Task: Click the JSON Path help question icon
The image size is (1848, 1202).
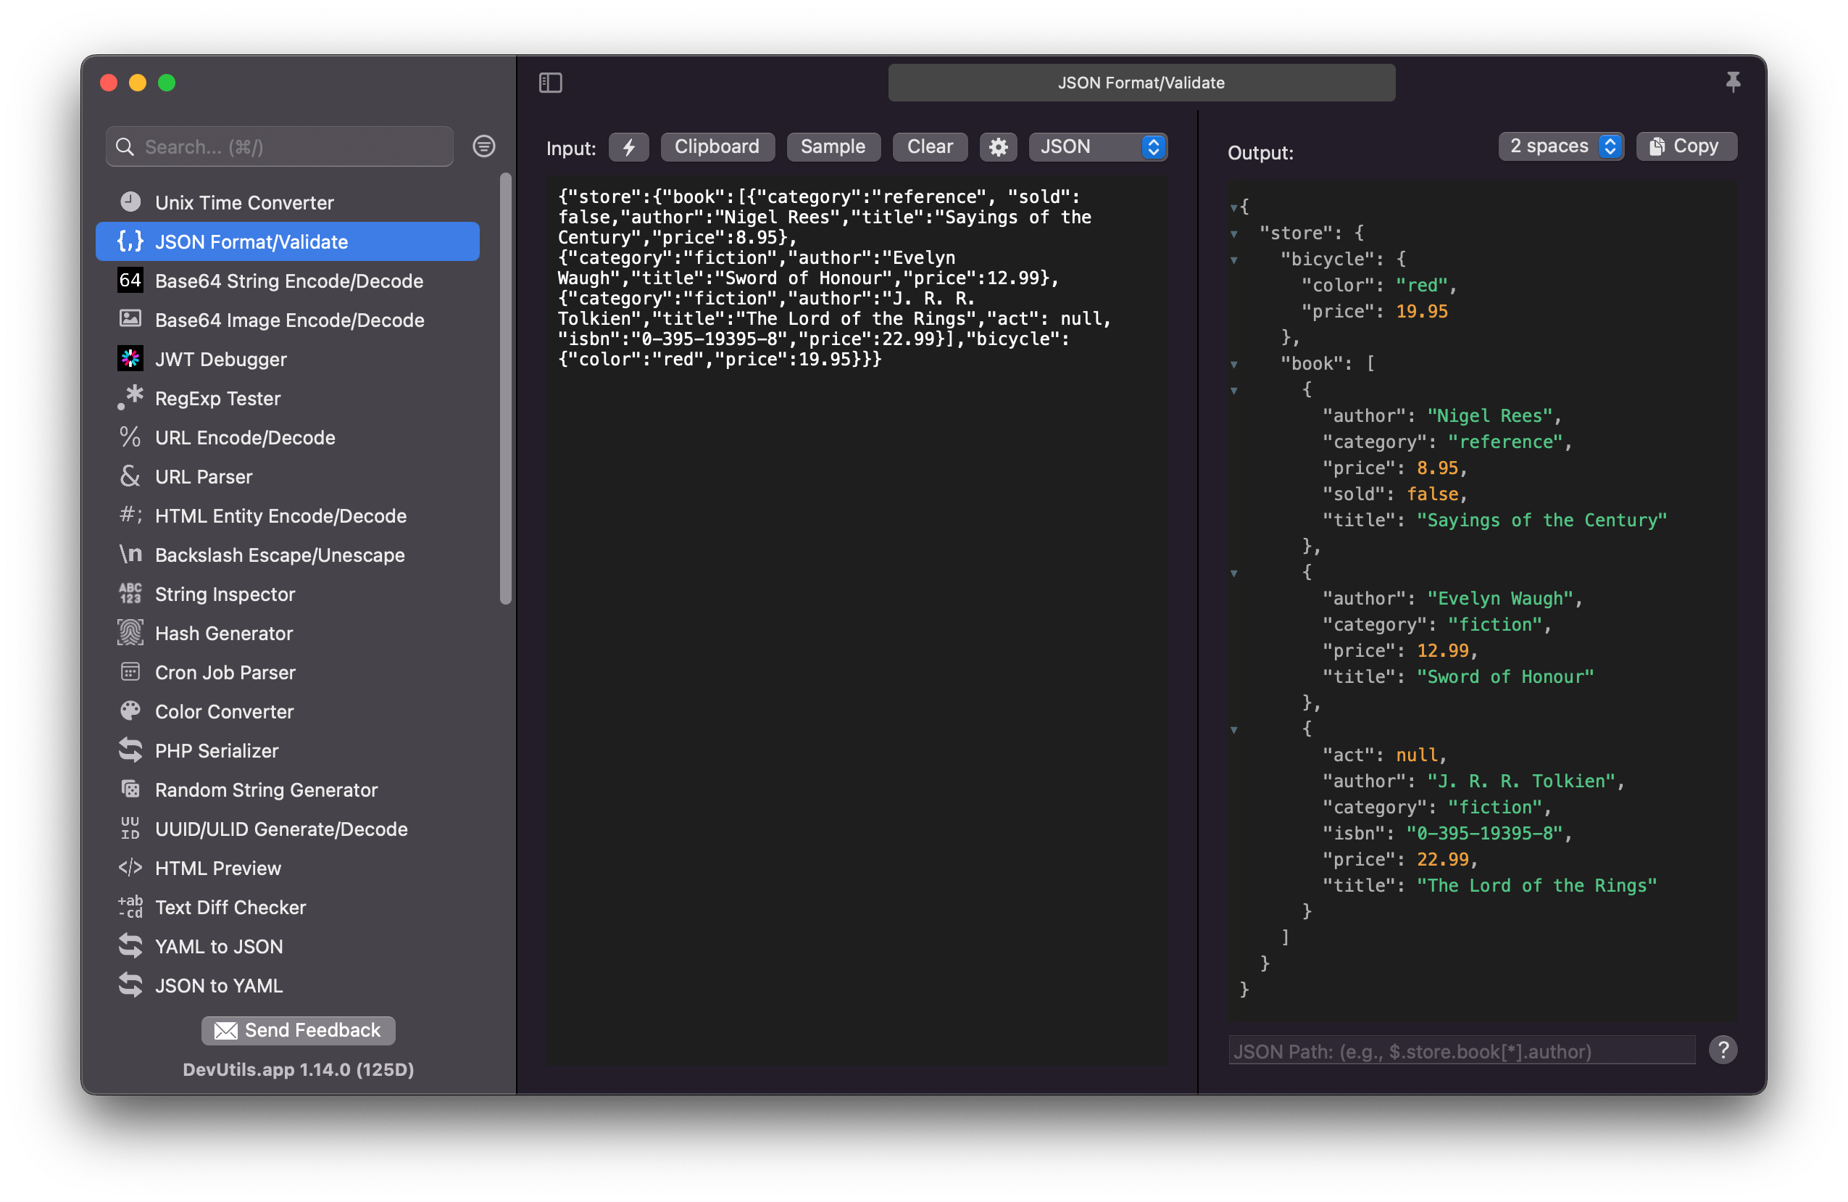Action: tap(1722, 1050)
